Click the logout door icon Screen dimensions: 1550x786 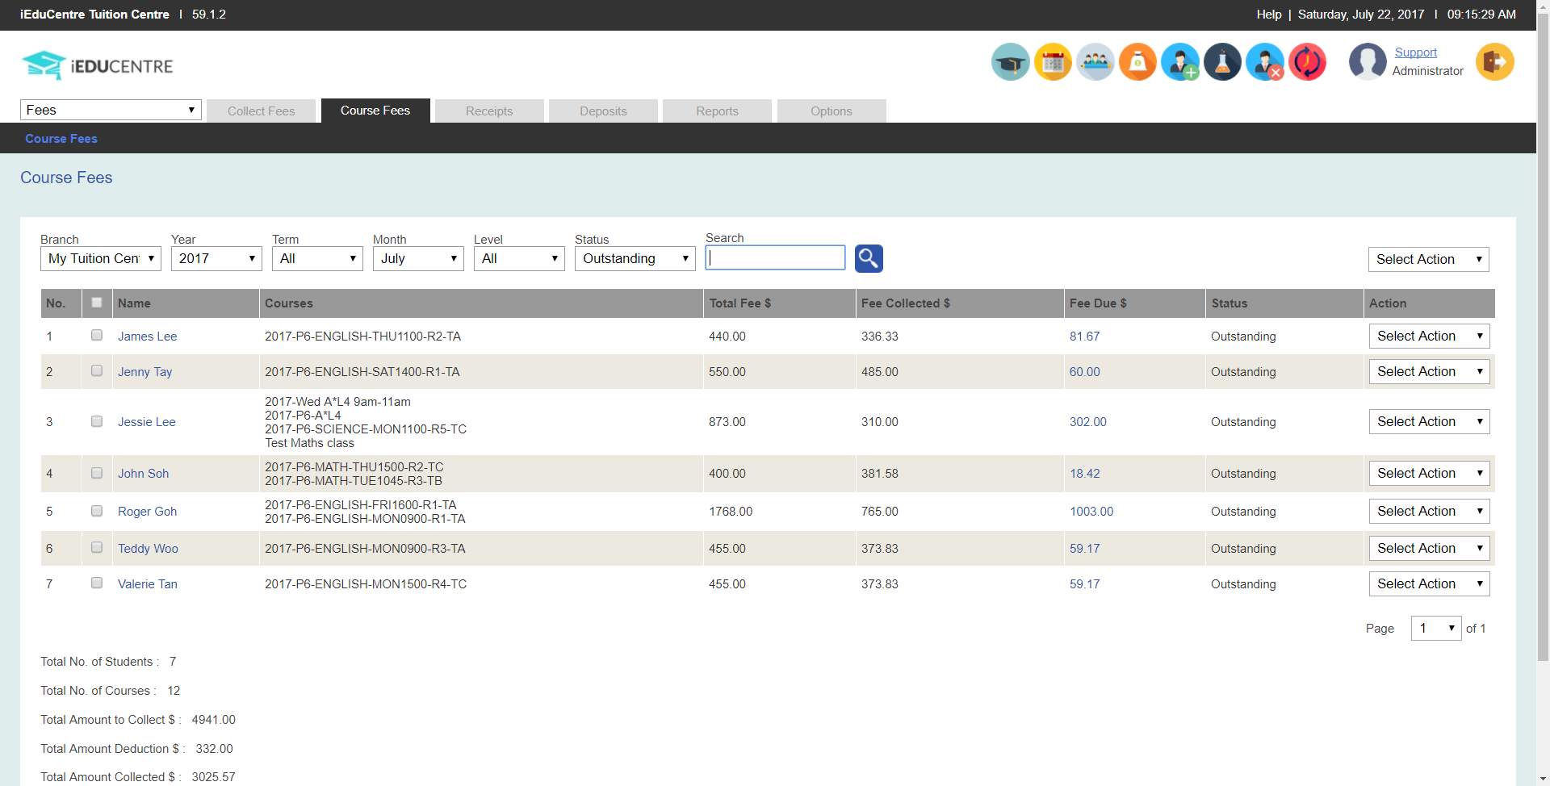point(1494,62)
